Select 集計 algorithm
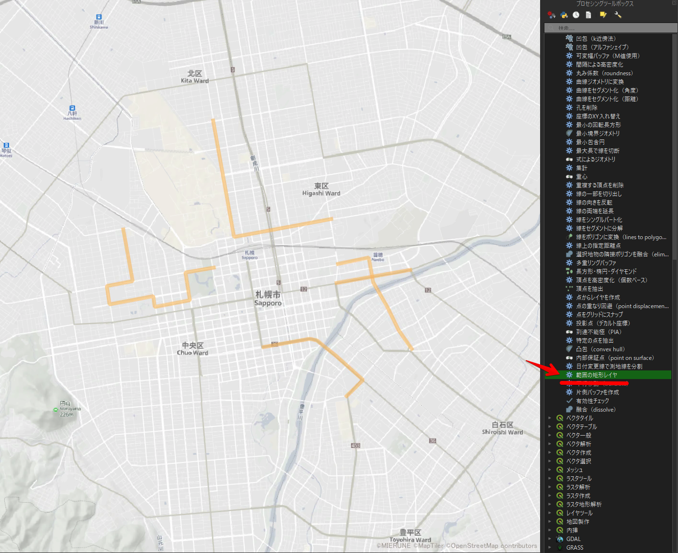Viewport: 678px width, 553px height. pyautogui.click(x=581, y=168)
